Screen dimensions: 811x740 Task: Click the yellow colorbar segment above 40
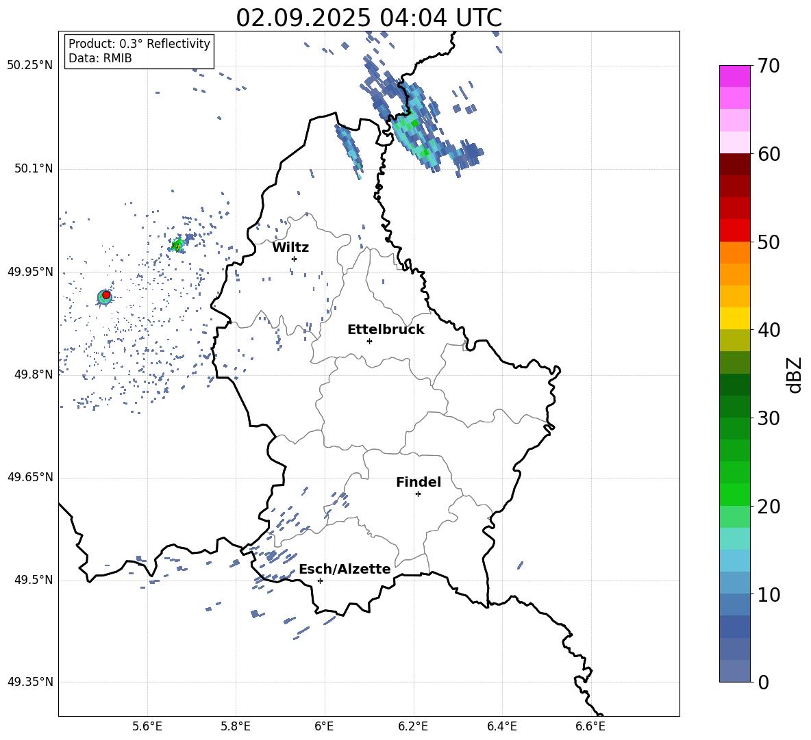point(734,318)
